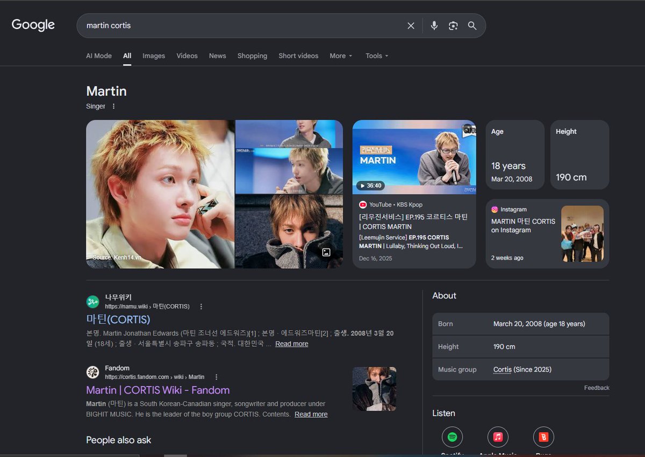
Task: Go to the News tab
Action: coord(218,56)
